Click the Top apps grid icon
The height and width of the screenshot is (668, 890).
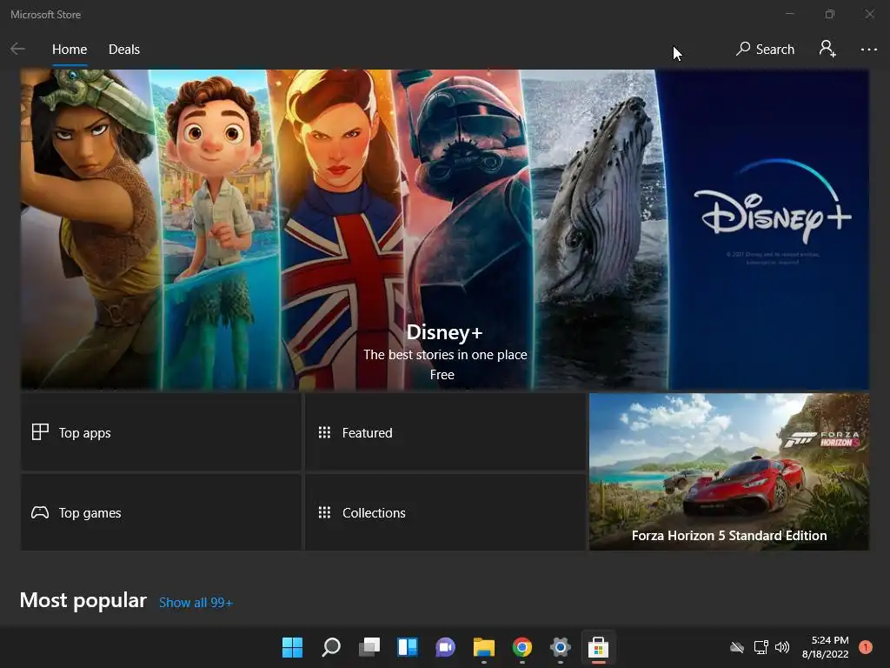tap(40, 432)
